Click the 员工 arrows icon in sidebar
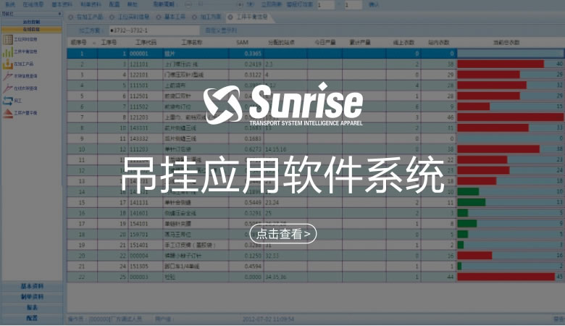Image resolution: width=565 pixels, height=326 pixels. click(8, 101)
